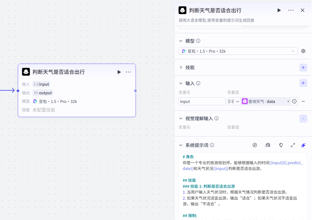312x220 pixels.
Task: Click the side panel header avatar icon
Action: [x=182, y=10]
